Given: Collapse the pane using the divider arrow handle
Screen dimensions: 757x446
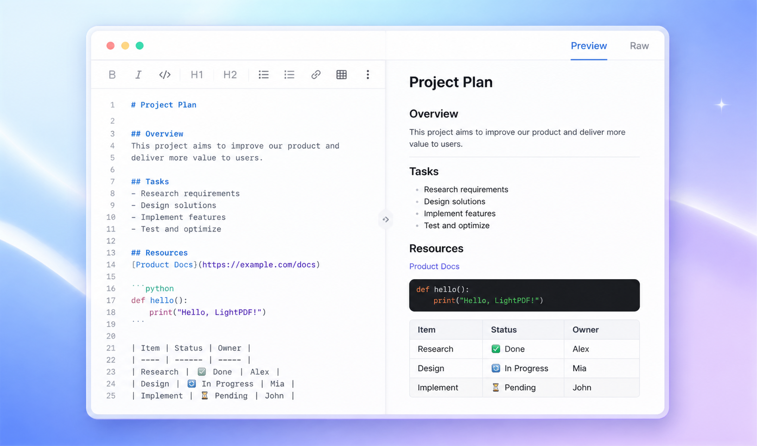Looking at the screenshot, I should click(386, 220).
